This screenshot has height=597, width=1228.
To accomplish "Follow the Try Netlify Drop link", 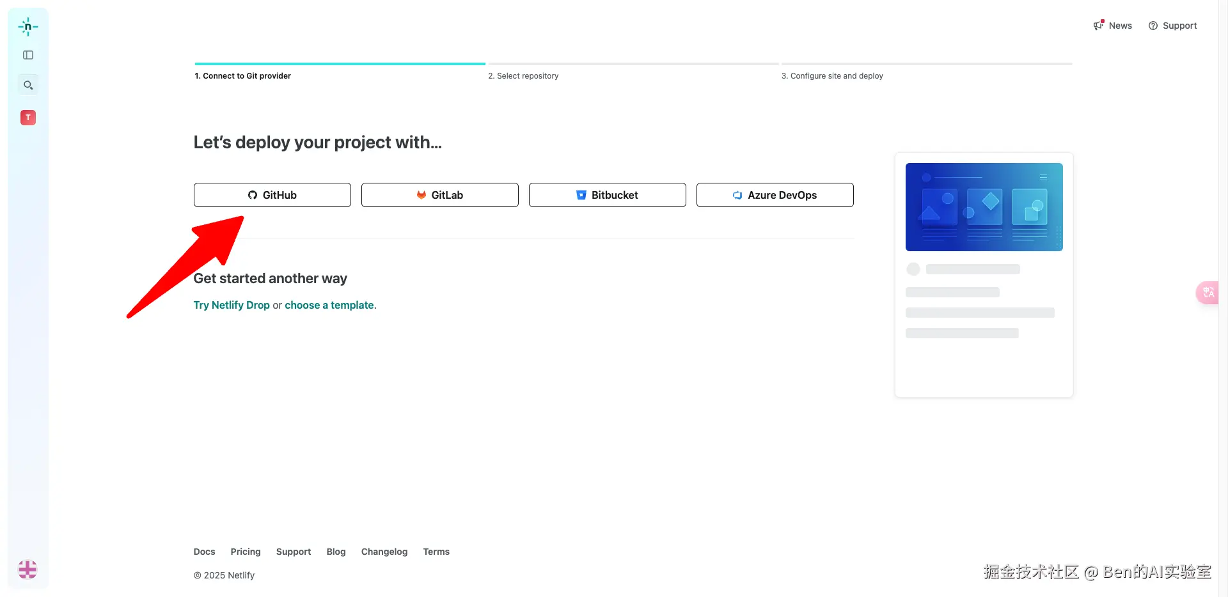I will [232, 305].
